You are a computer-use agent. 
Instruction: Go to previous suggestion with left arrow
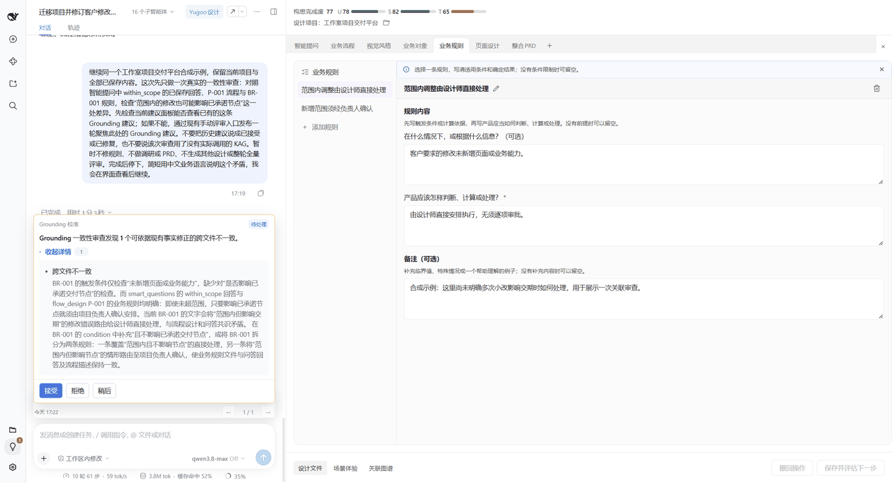(229, 412)
